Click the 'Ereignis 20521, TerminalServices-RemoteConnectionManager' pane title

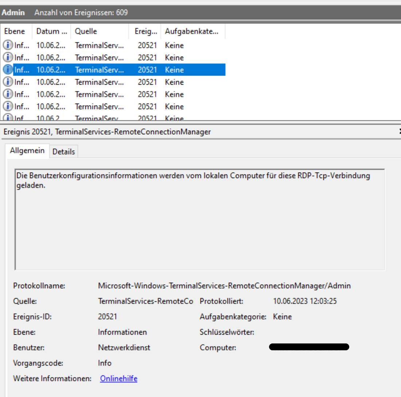107,132
